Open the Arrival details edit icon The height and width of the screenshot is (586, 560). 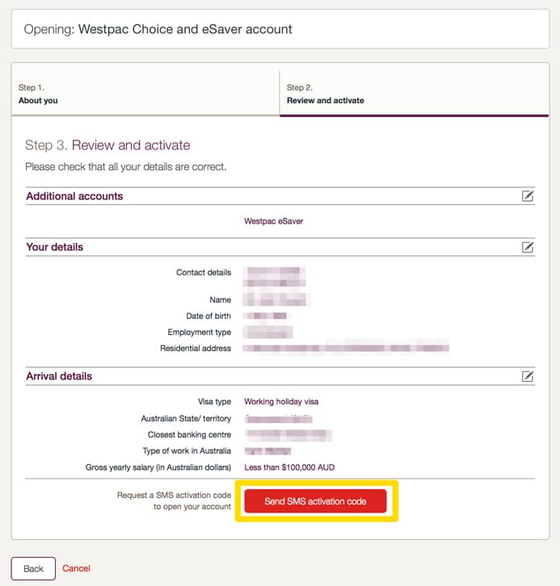pyautogui.click(x=528, y=376)
